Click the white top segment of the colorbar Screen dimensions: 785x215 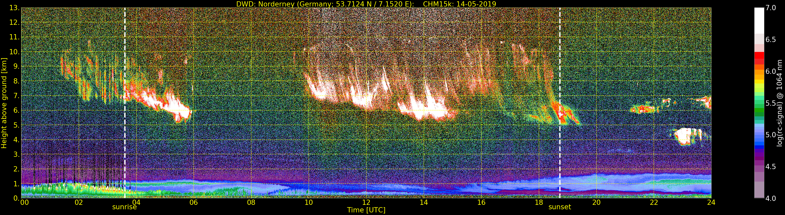pos(759,20)
